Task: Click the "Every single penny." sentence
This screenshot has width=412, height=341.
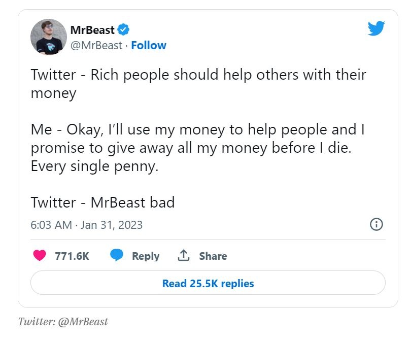Action: pyautogui.click(x=94, y=166)
